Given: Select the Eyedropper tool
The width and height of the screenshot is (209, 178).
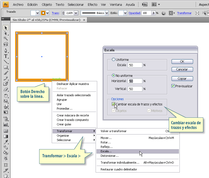Looking at the screenshot, I should tap(6, 142).
